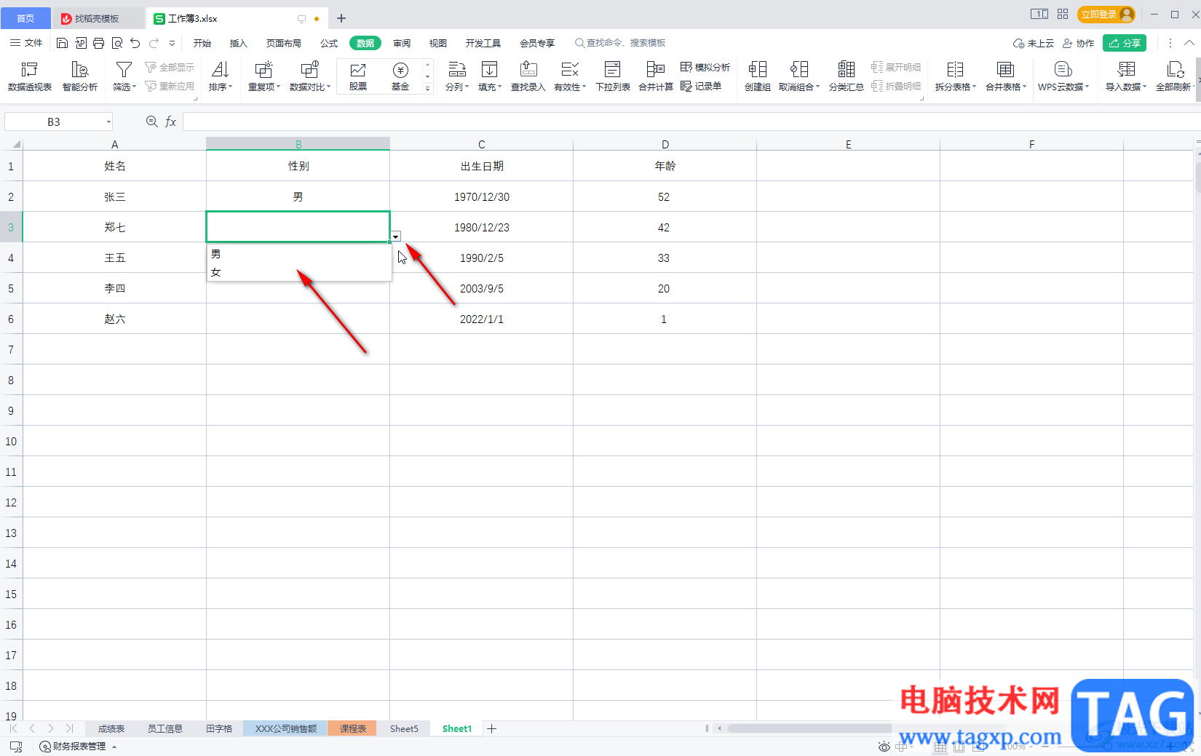The image size is (1201, 756).
Task: Switch to the 视图 (View) ribbon tab
Action: [438, 43]
